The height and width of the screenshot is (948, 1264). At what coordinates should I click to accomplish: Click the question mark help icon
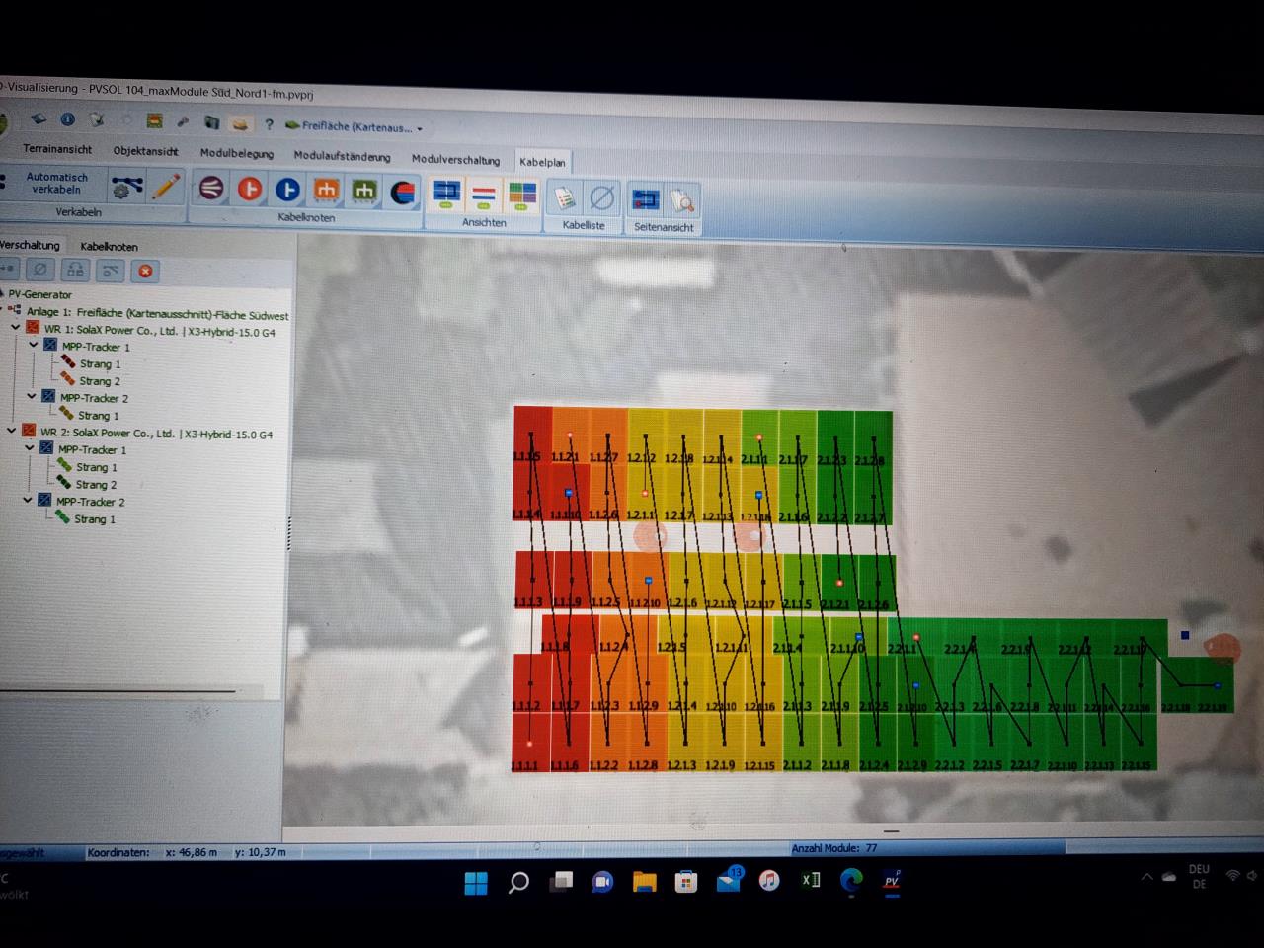click(x=269, y=124)
